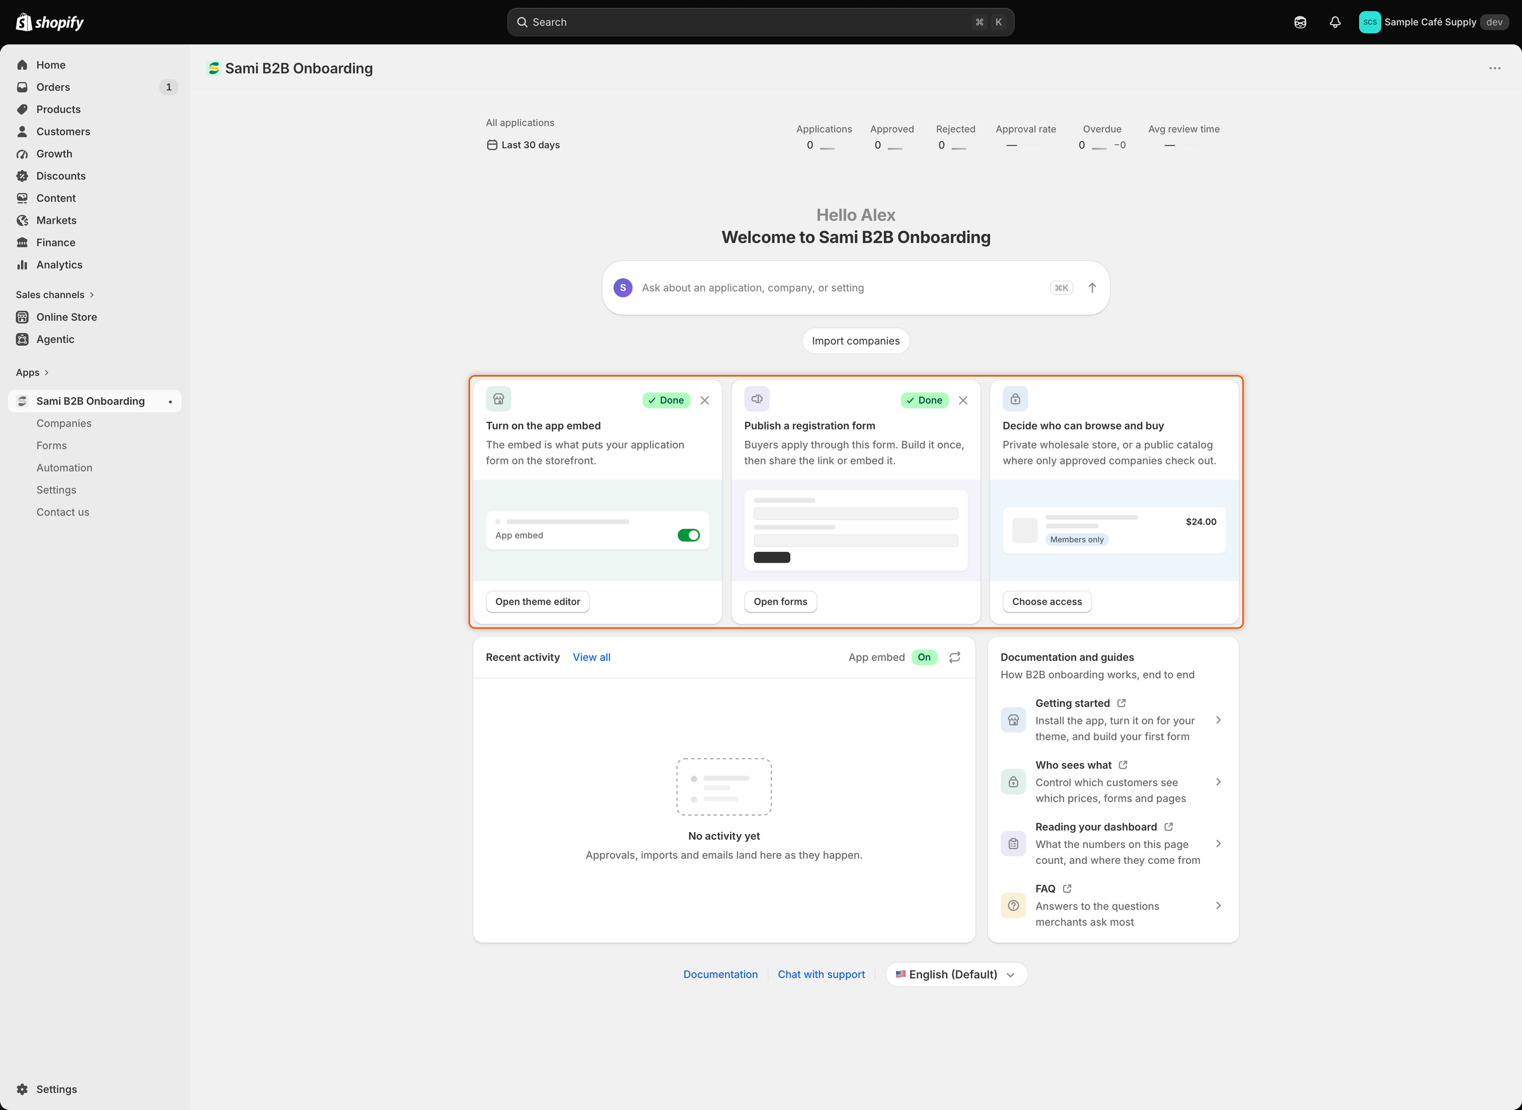Click the 'Ask about an application' input field
The height and width of the screenshot is (1110, 1522).
(855, 287)
